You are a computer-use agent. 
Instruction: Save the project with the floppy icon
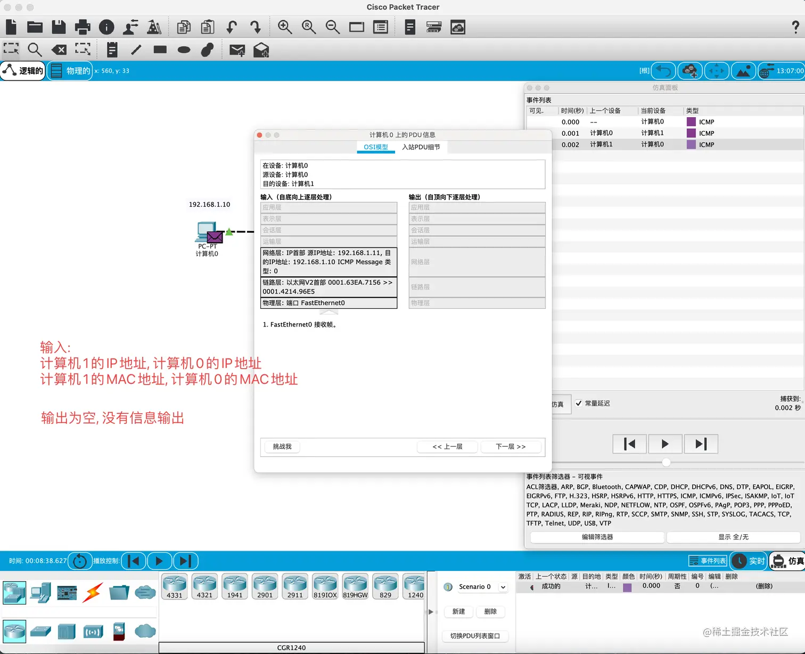pyautogui.click(x=59, y=27)
